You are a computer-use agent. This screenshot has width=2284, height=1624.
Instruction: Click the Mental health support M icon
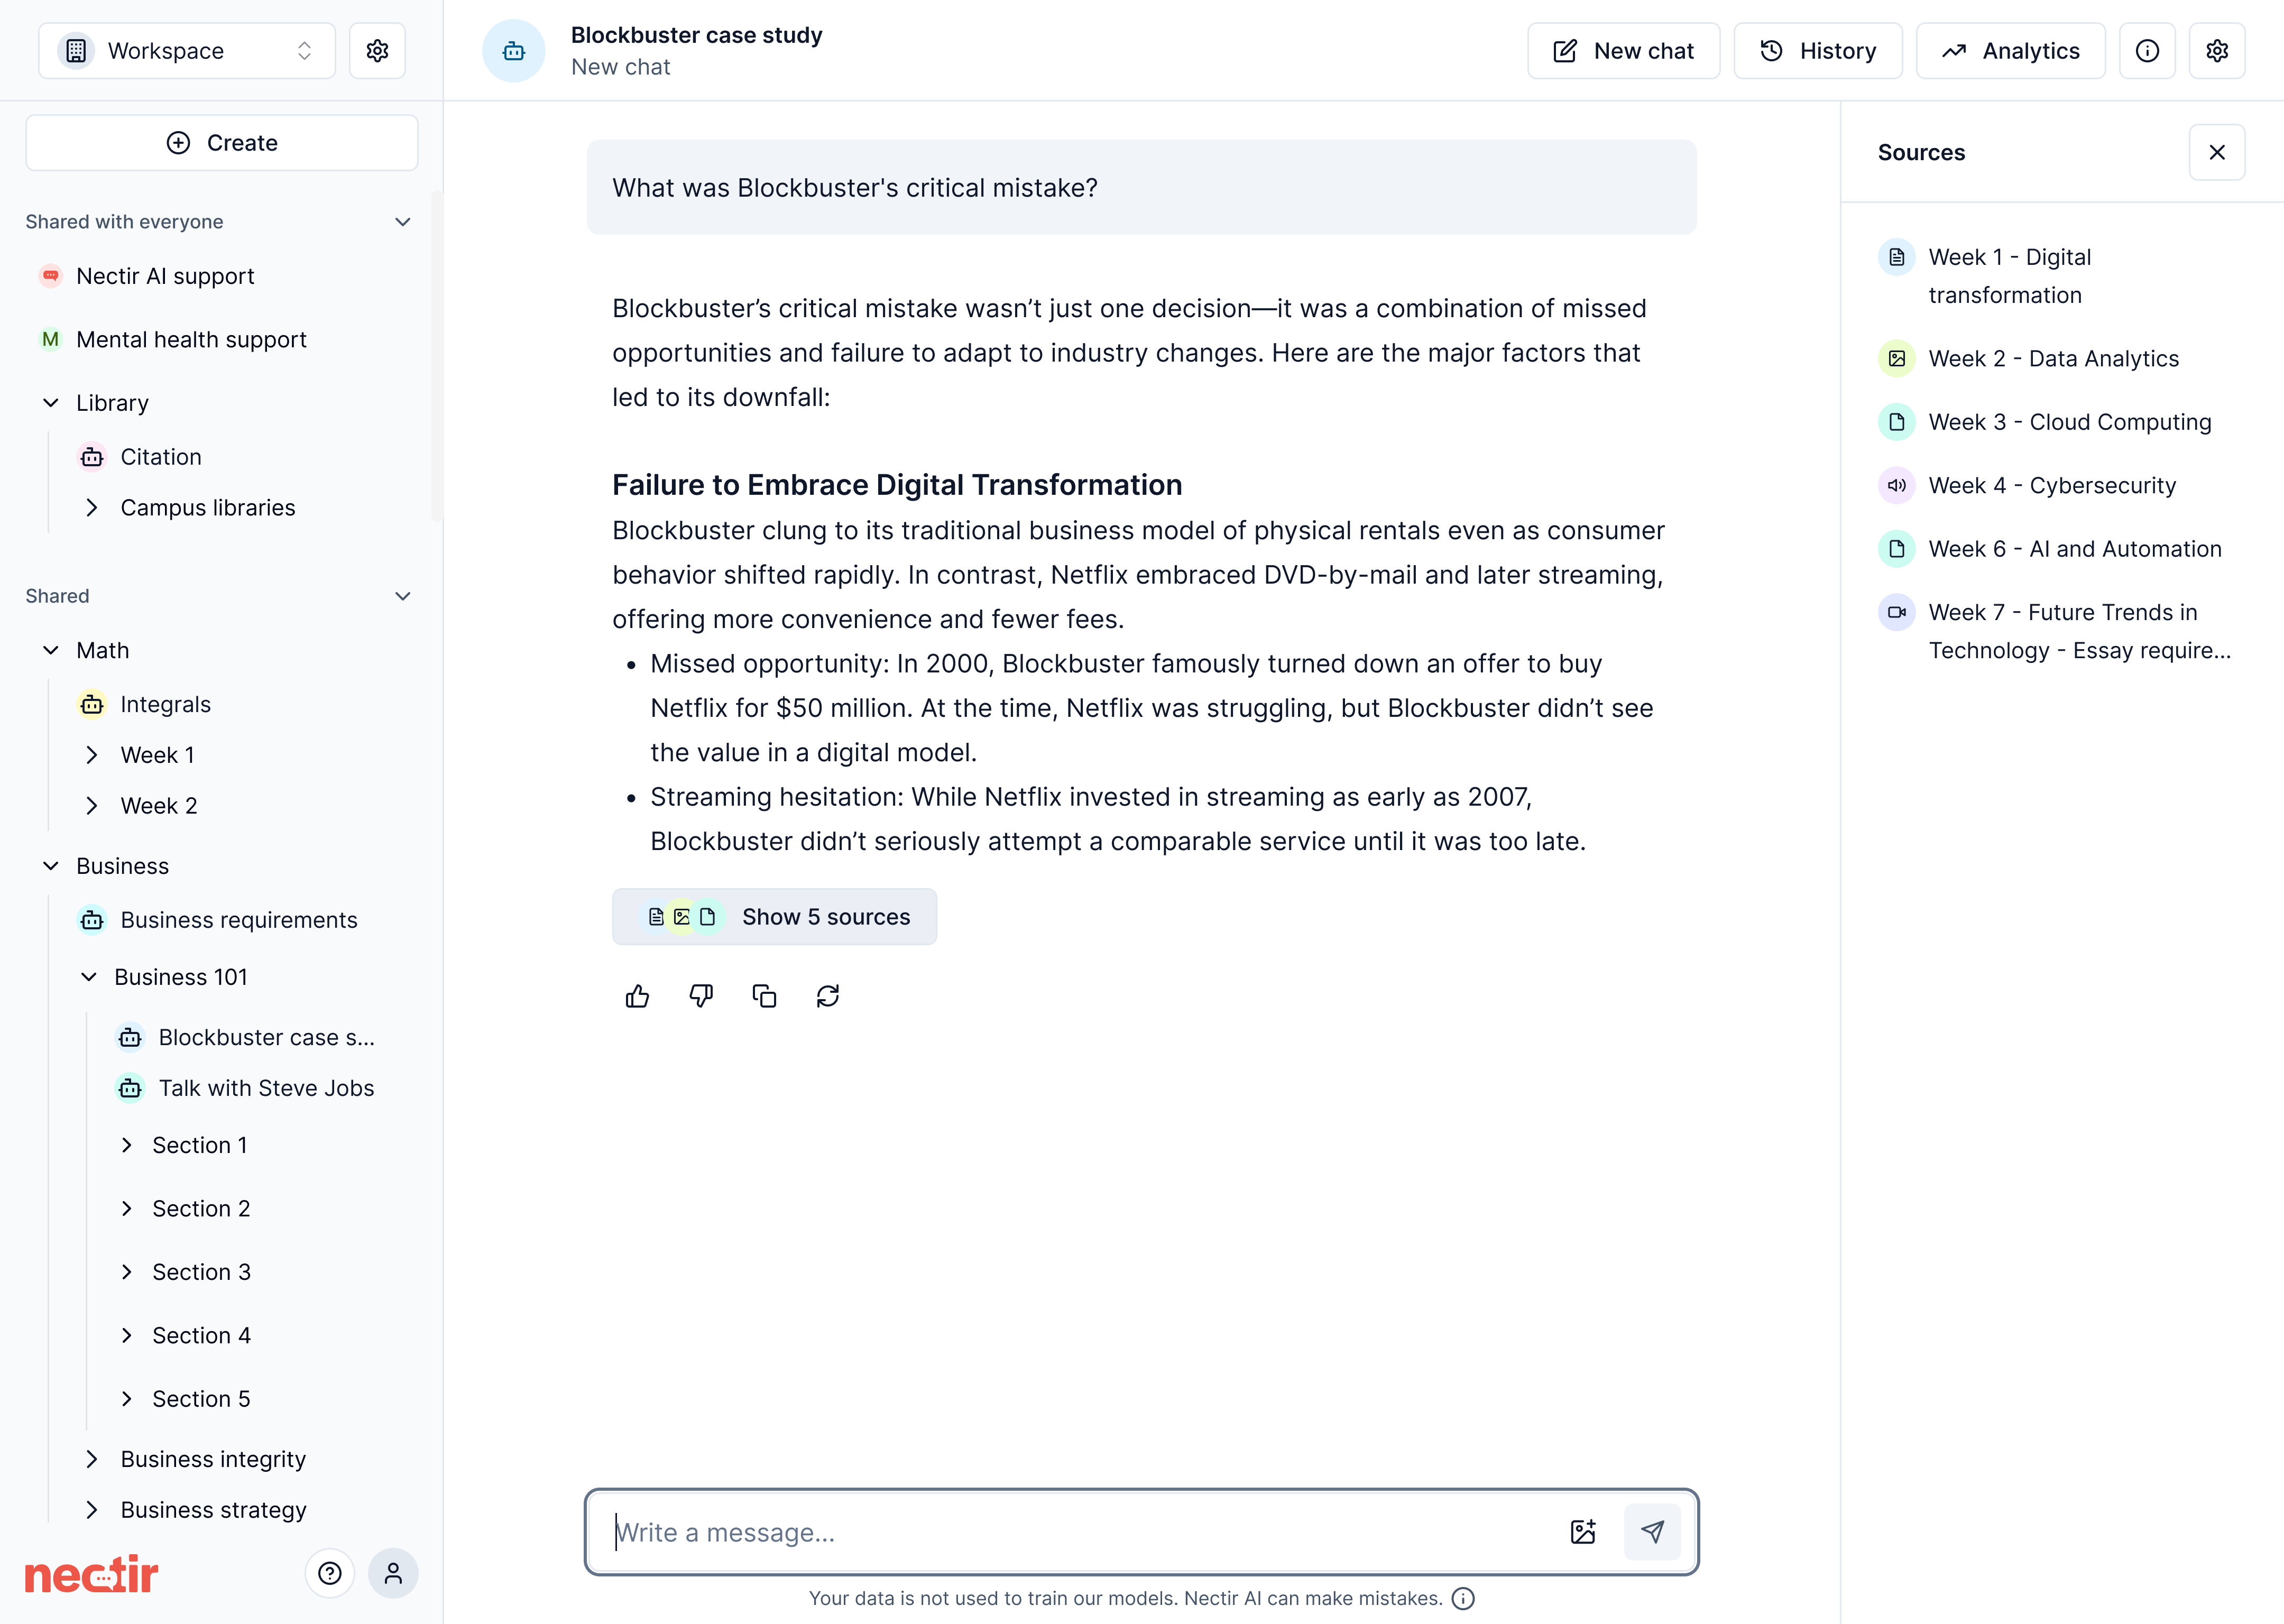point(51,339)
